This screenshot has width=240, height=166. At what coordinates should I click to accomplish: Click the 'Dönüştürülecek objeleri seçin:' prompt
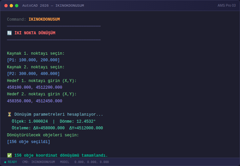(43, 135)
